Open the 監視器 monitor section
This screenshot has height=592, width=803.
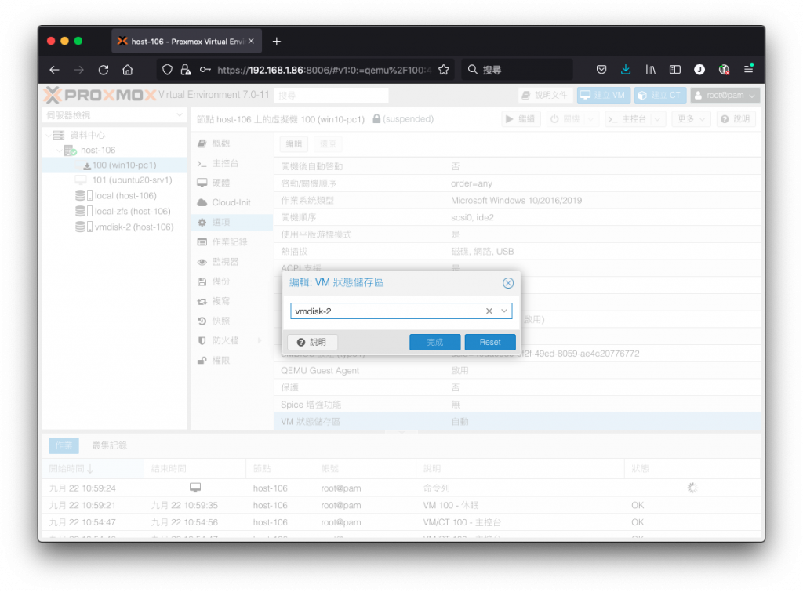pos(231,262)
